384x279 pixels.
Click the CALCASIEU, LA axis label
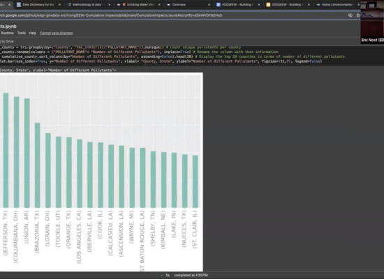point(110,233)
